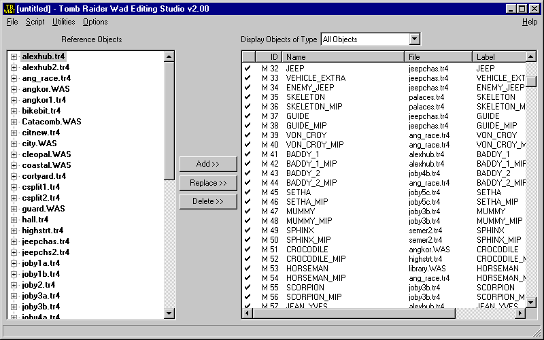The image size is (544, 340).
Task: Expand the guard.WAS tree node
Action: point(14,209)
